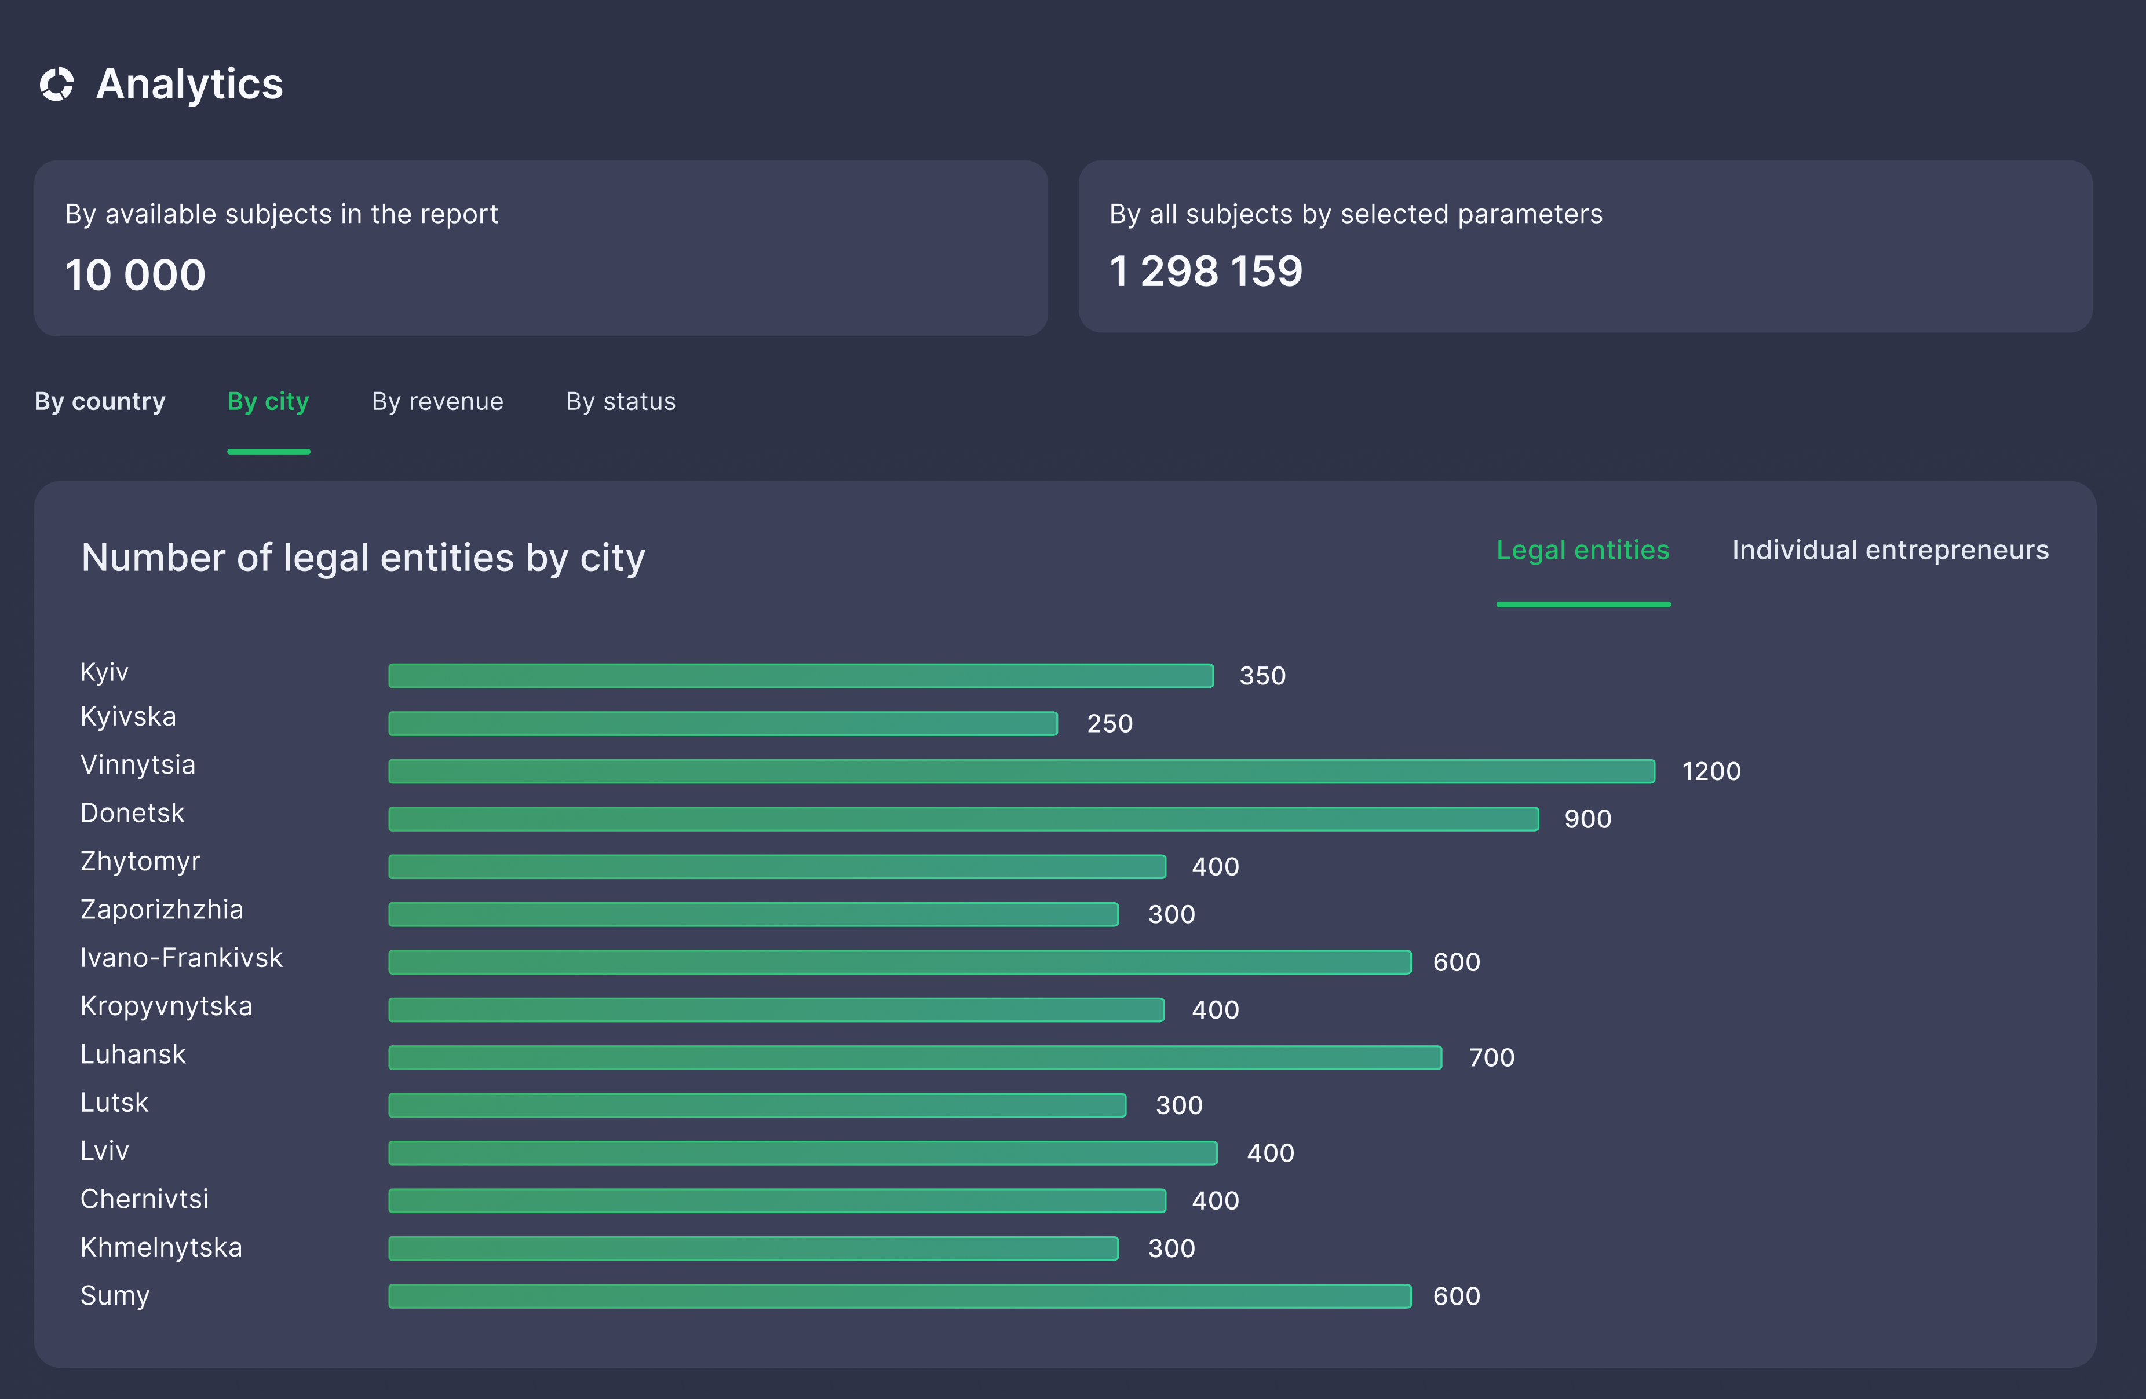The height and width of the screenshot is (1399, 2146).
Task: Click the Sumy bar in chart
Action: point(899,1297)
